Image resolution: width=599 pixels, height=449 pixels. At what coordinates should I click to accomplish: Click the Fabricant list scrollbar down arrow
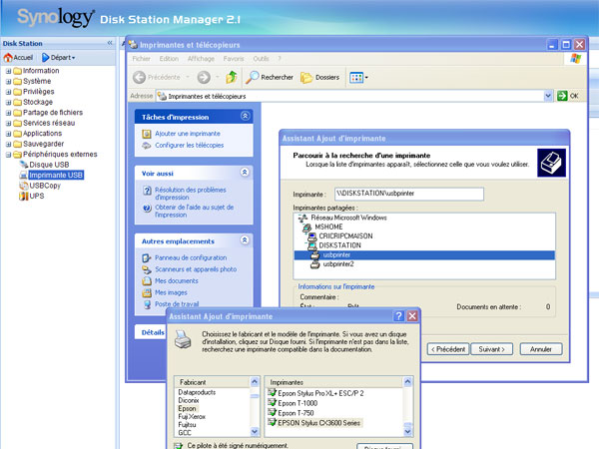255,432
